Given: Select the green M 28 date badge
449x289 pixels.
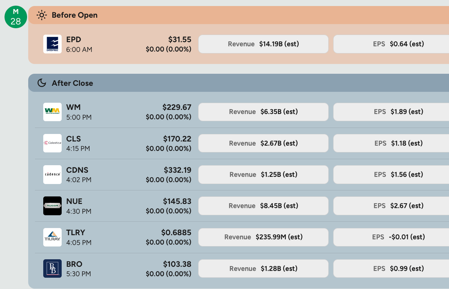Looking at the screenshot, I should (x=16, y=17).
